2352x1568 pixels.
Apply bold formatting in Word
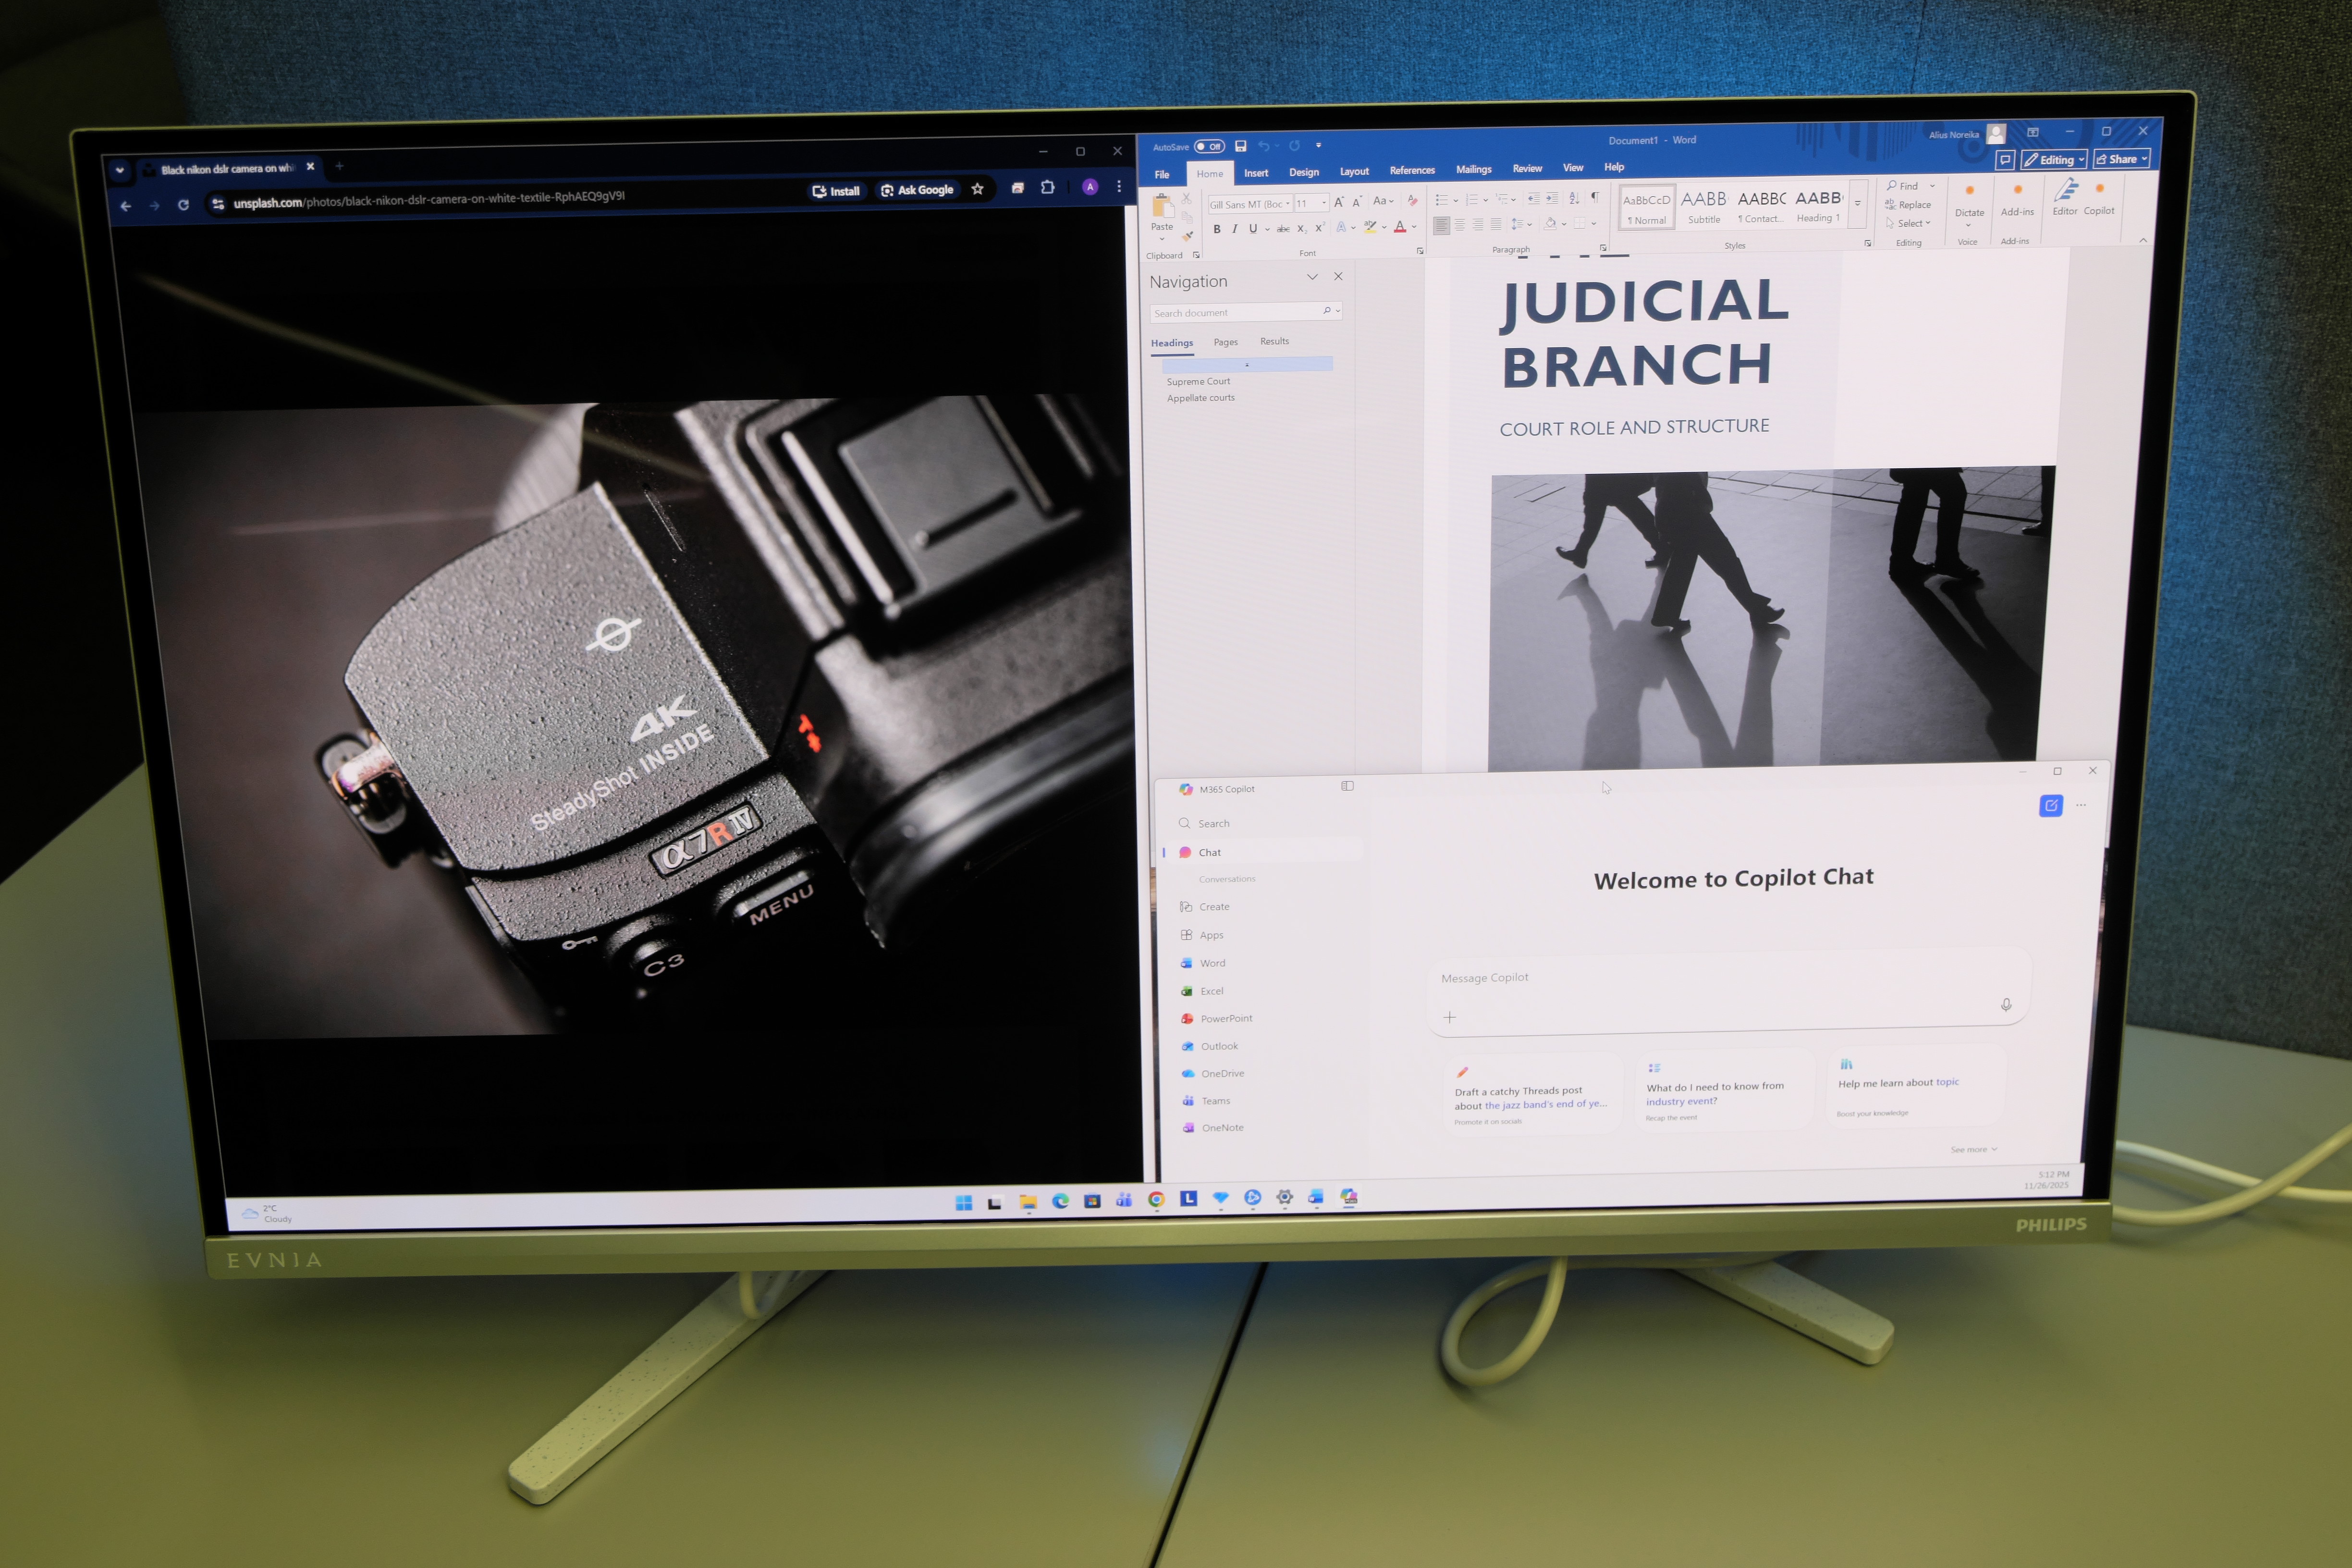1217,229
